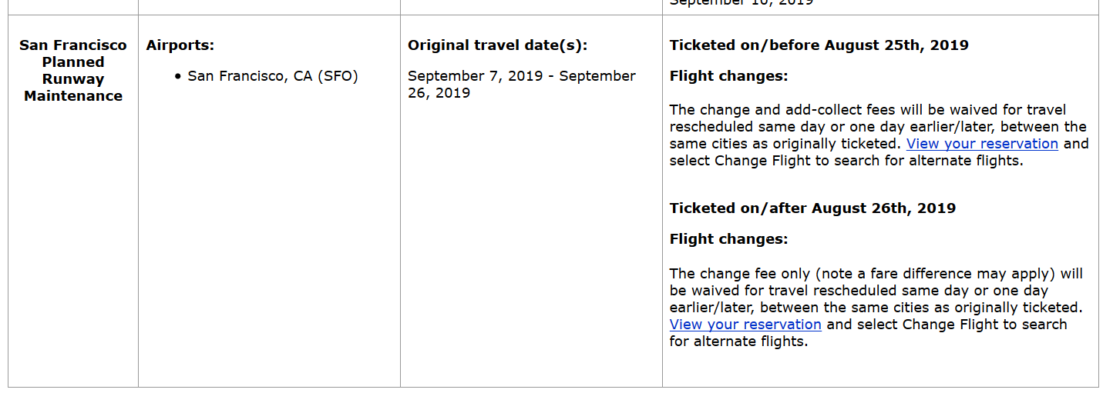Click the first 'Flight changes:' subheading
This screenshot has height=393, width=1103.
[728, 76]
